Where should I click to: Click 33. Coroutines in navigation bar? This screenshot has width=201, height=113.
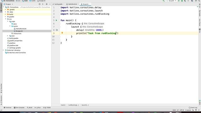pos(8,1)
